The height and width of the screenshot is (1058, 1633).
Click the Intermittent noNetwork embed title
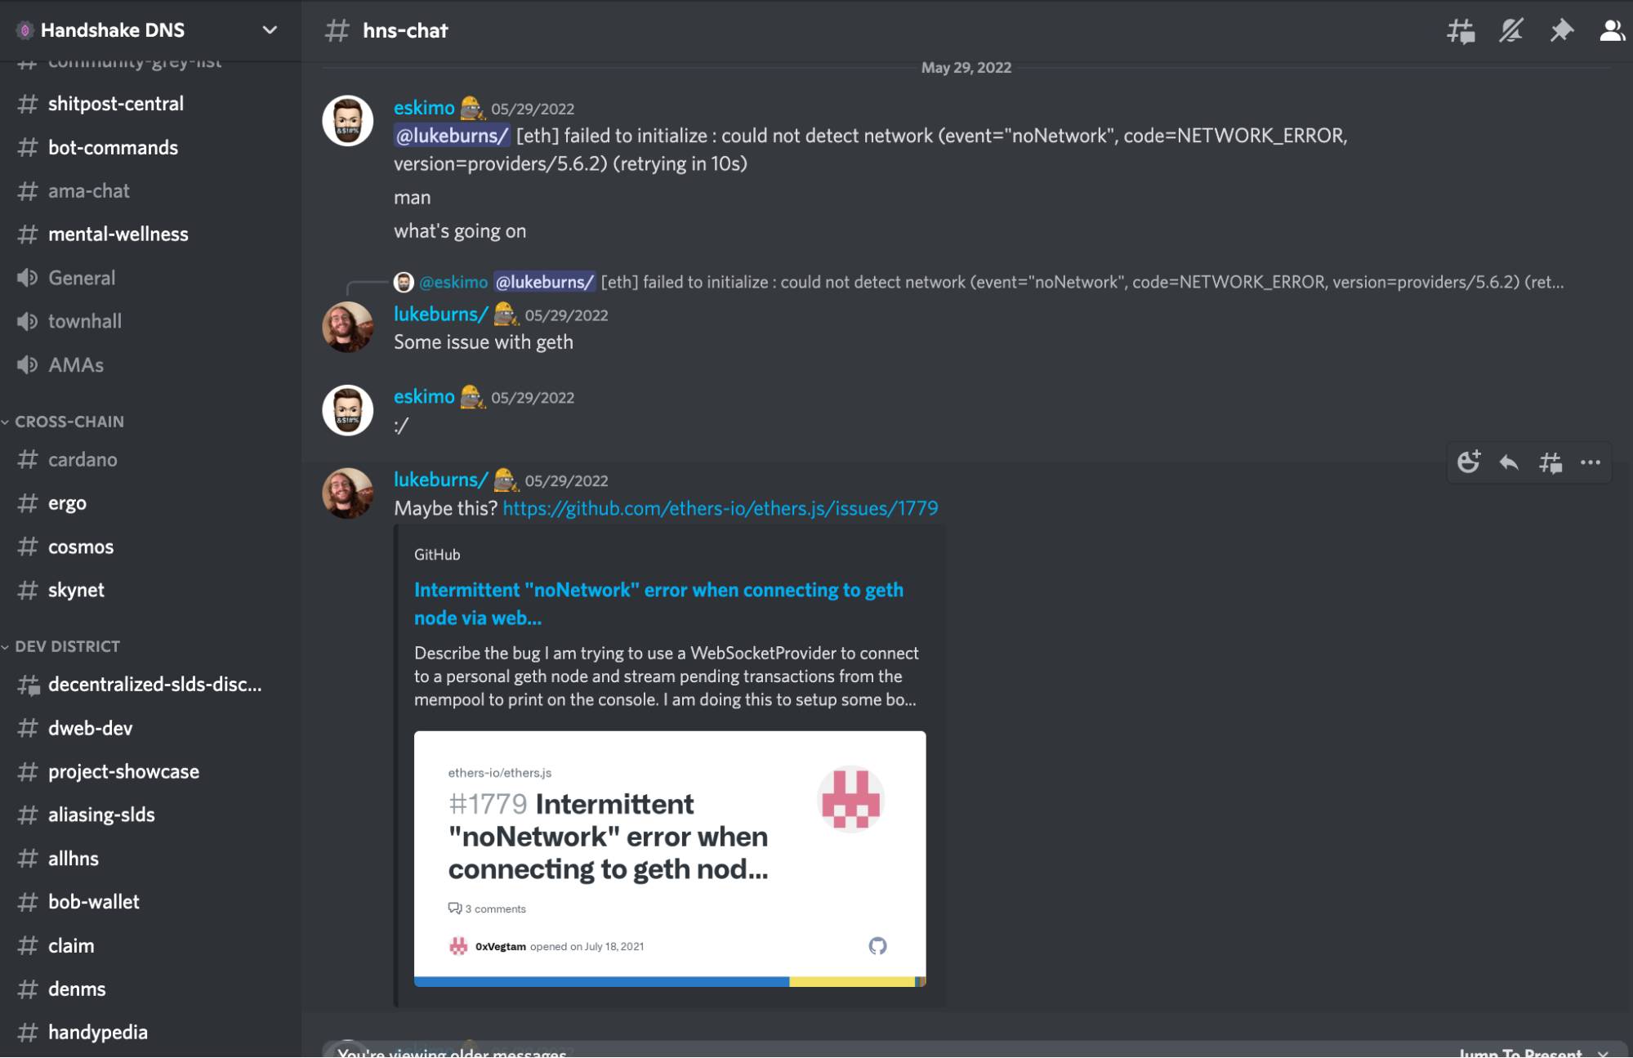pyautogui.click(x=658, y=604)
